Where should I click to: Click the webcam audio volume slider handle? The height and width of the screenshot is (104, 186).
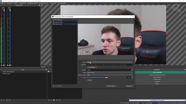(10, 10)
